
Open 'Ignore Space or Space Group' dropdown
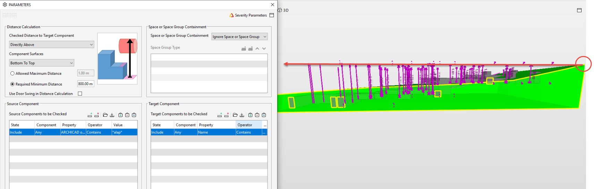pos(240,37)
